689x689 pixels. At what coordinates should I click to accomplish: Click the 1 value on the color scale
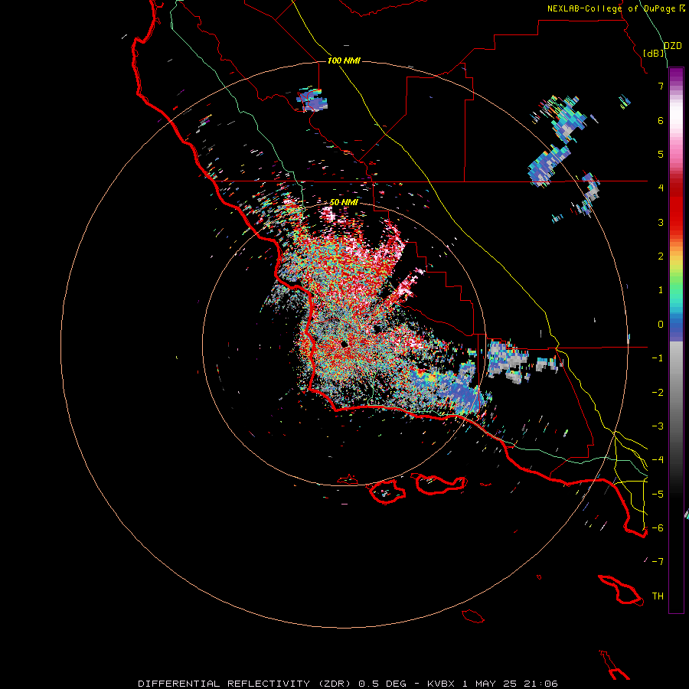[x=661, y=290]
